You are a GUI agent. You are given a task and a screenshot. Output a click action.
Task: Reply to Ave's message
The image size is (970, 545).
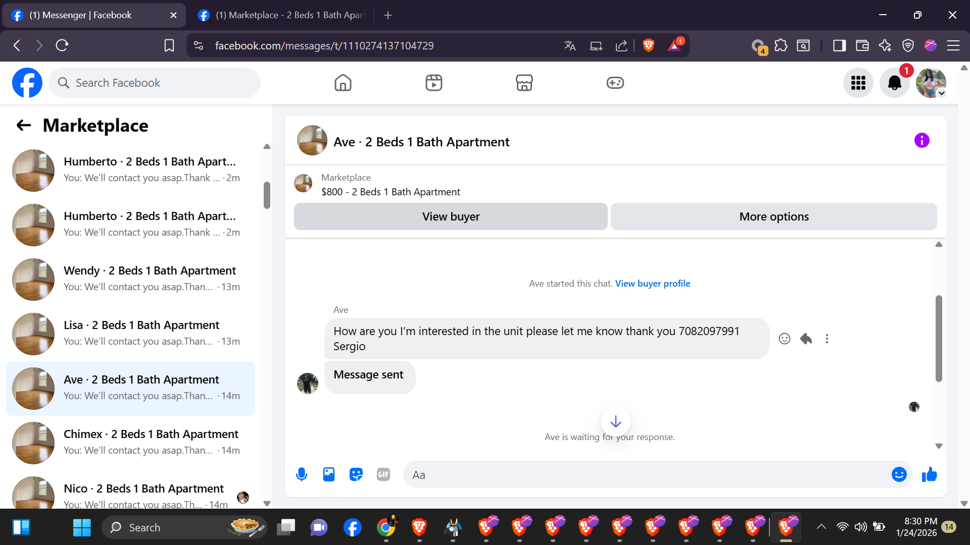[x=806, y=339]
